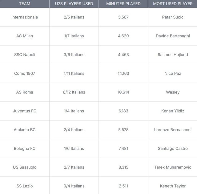Click the TEAM column header
This screenshot has width=197, height=194.
coord(25,4)
